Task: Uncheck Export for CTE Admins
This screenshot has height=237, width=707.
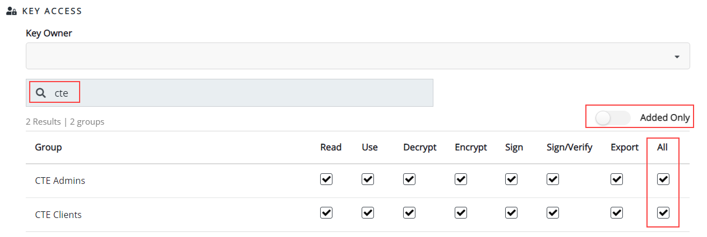Action: [617, 179]
